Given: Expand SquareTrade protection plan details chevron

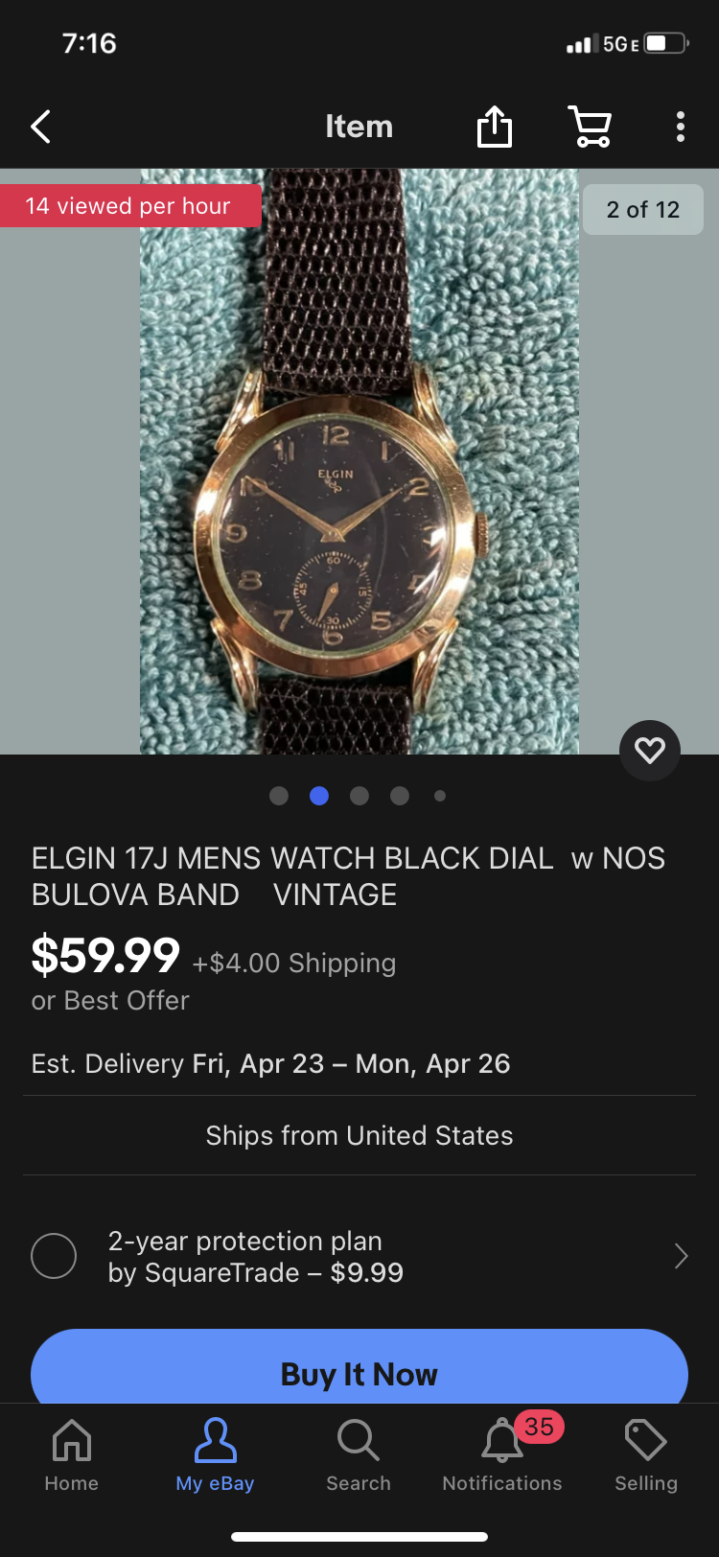Looking at the screenshot, I should (681, 1256).
